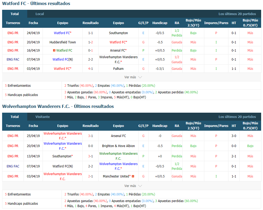Click Watford FC(N) in the Wolverhampton table

click(63, 166)
